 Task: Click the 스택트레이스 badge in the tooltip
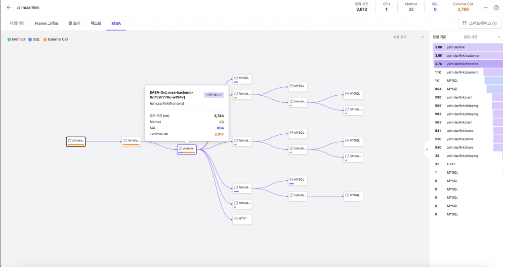coord(214,94)
